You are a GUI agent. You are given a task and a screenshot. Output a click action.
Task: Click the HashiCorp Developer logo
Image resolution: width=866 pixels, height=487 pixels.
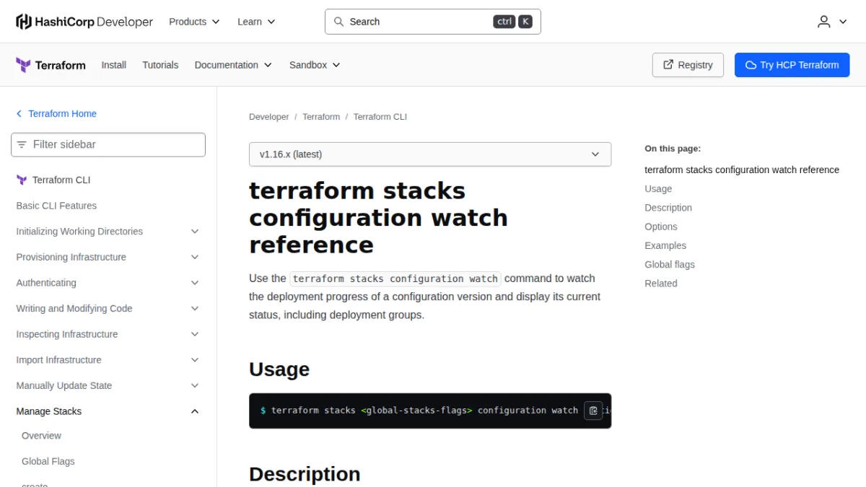click(x=84, y=22)
